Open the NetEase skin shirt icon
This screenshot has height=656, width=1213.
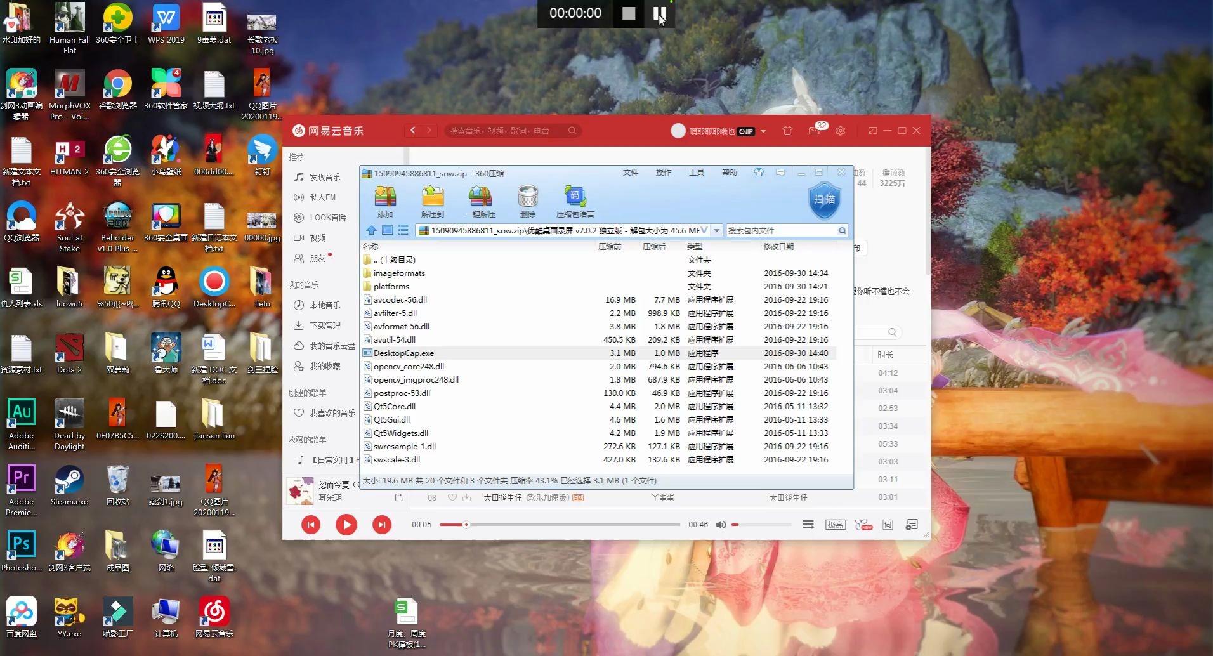tap(787, 131)
